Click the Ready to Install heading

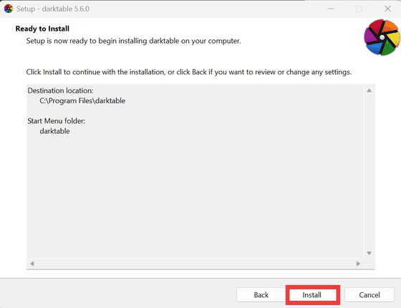pos(42,29)
